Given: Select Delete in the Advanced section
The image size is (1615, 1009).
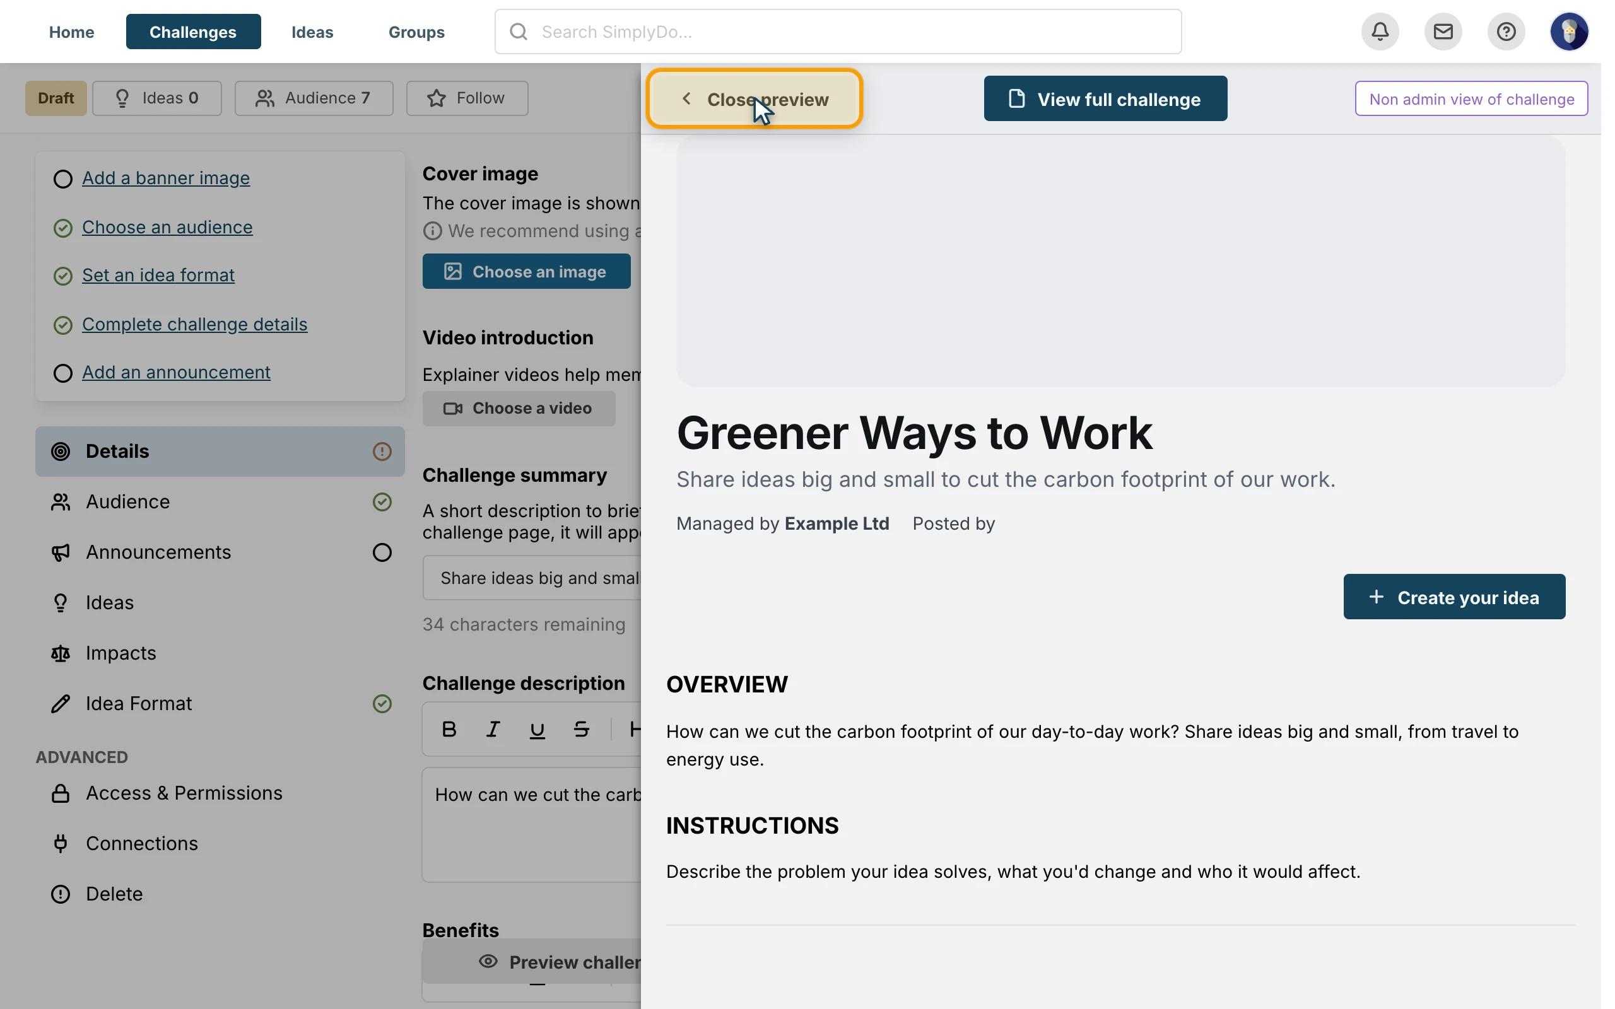Looking at the screenshot, I should point(220,894).
